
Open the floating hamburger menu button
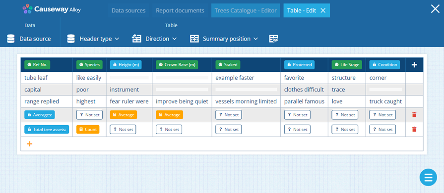point(428,177)
